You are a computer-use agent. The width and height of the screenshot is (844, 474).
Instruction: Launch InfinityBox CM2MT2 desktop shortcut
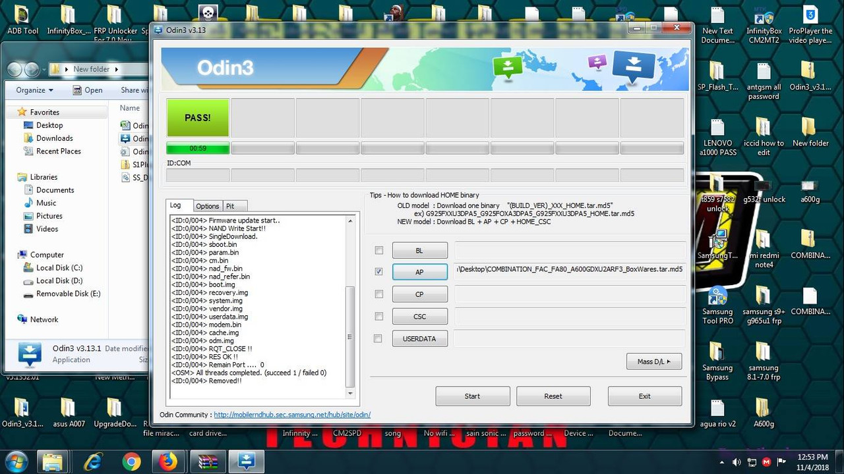tap(764, 25)
